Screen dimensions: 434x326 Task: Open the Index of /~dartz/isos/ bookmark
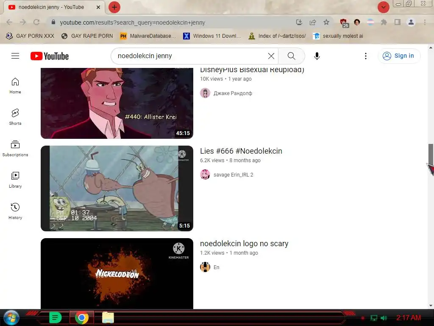click(277, 36)
